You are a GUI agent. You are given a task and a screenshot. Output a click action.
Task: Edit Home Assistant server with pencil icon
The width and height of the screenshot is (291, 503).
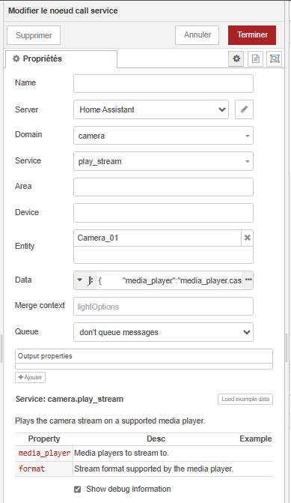pyautogui.click(x=245, y=109)
